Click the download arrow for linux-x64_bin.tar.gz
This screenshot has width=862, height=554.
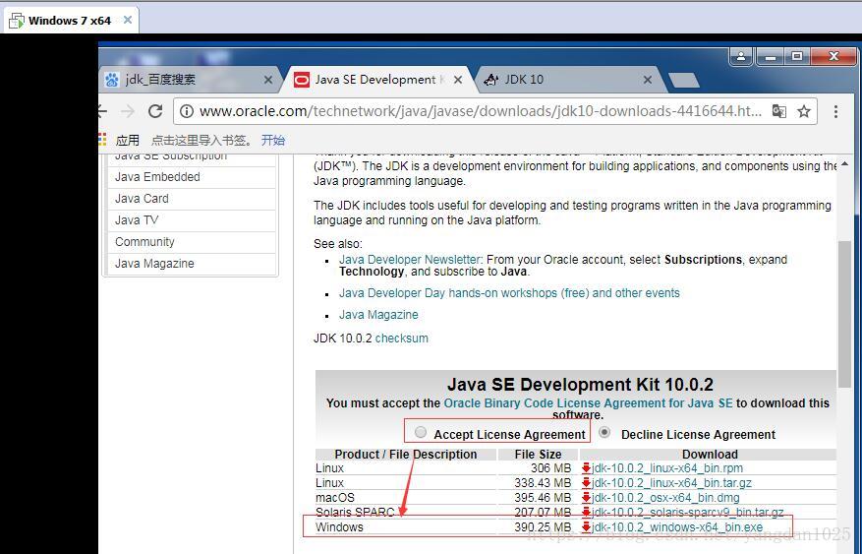(586, 483)
